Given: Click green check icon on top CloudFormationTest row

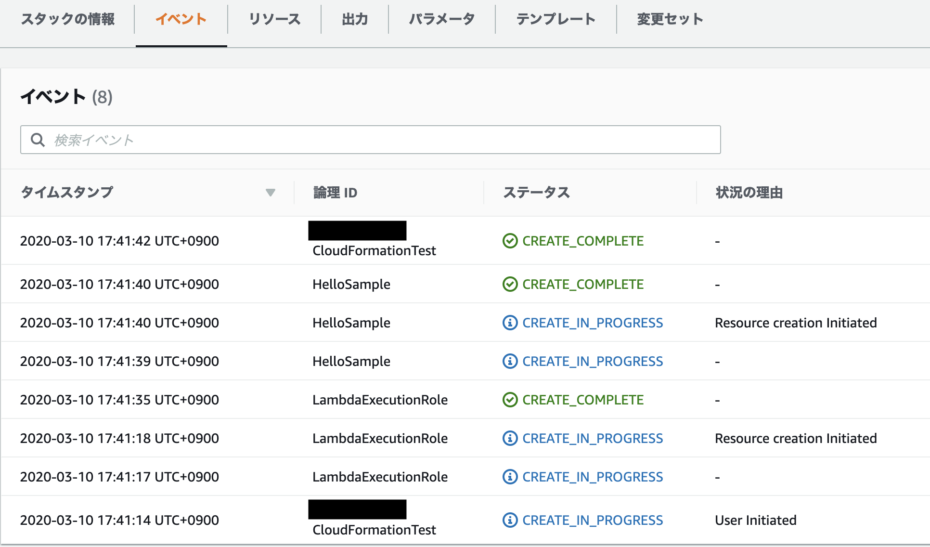Looking at the screenshot, I should coord(510,241).
